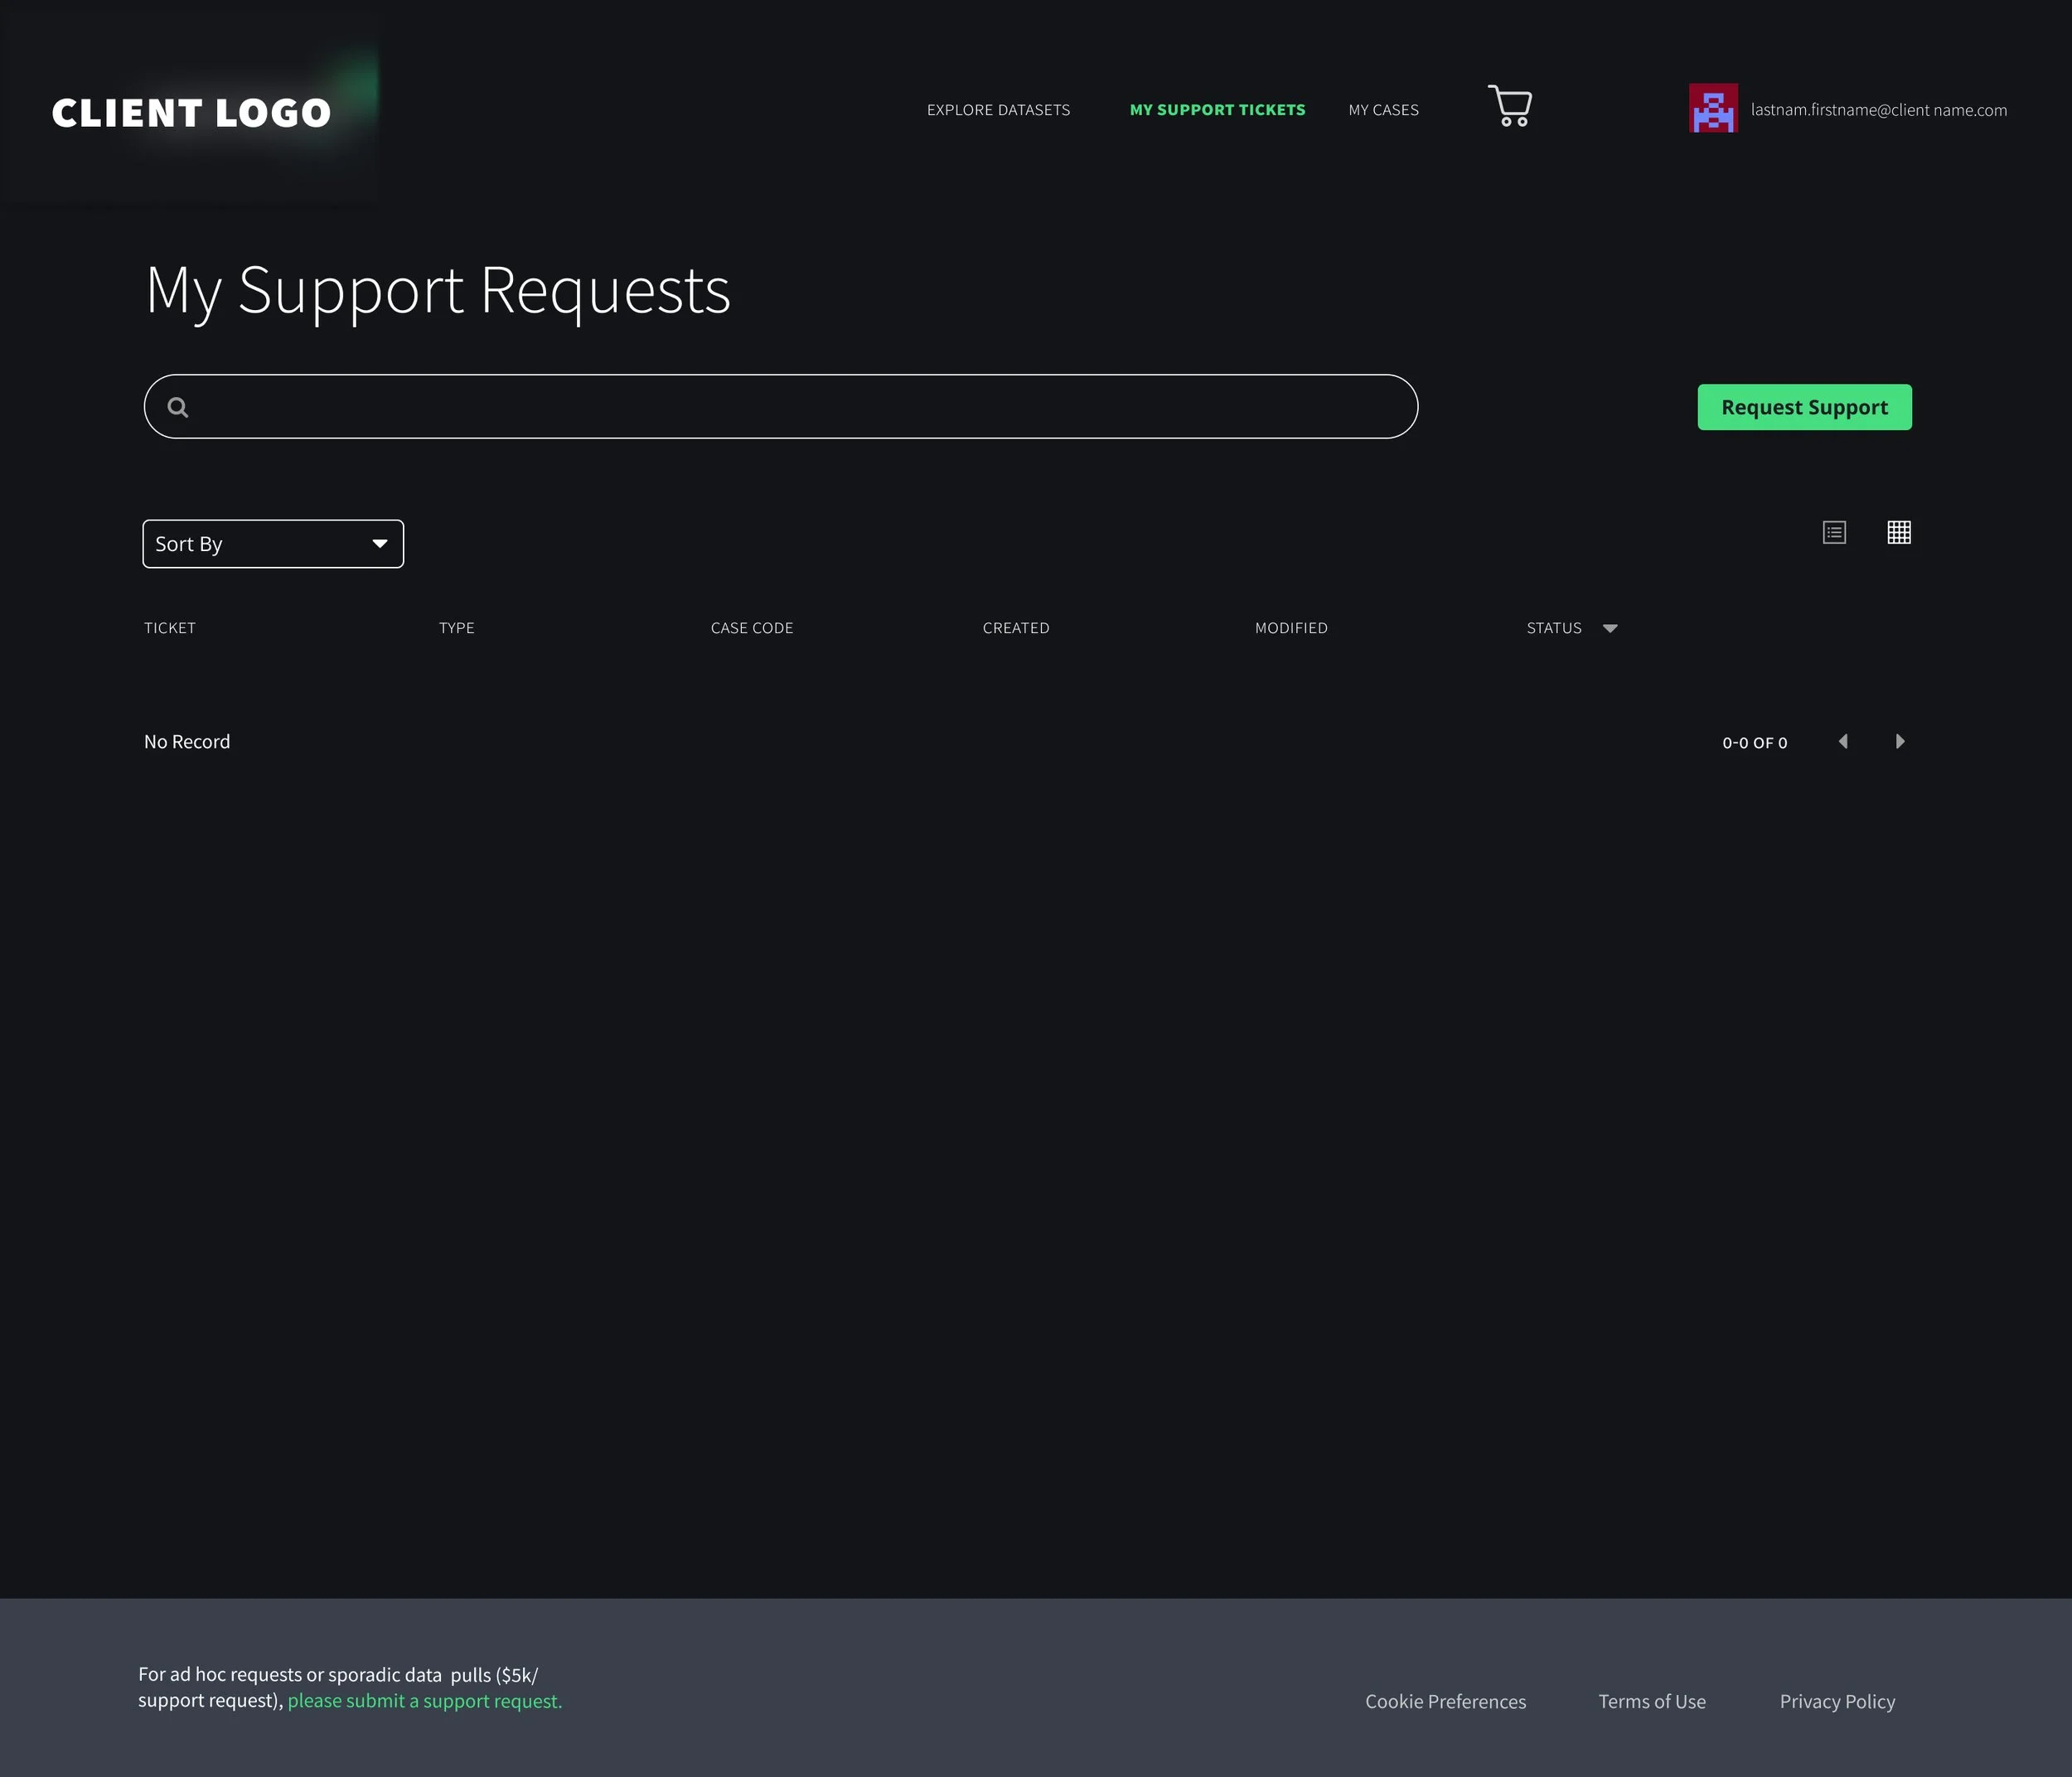The width and height of the screenshot is (2072, 1777).
Task: Follow the submit a support request link
Action: [x=425, y=1701]
